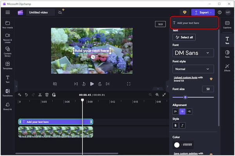
Task: Open the hamburger main menu
Action: (8, 13)
